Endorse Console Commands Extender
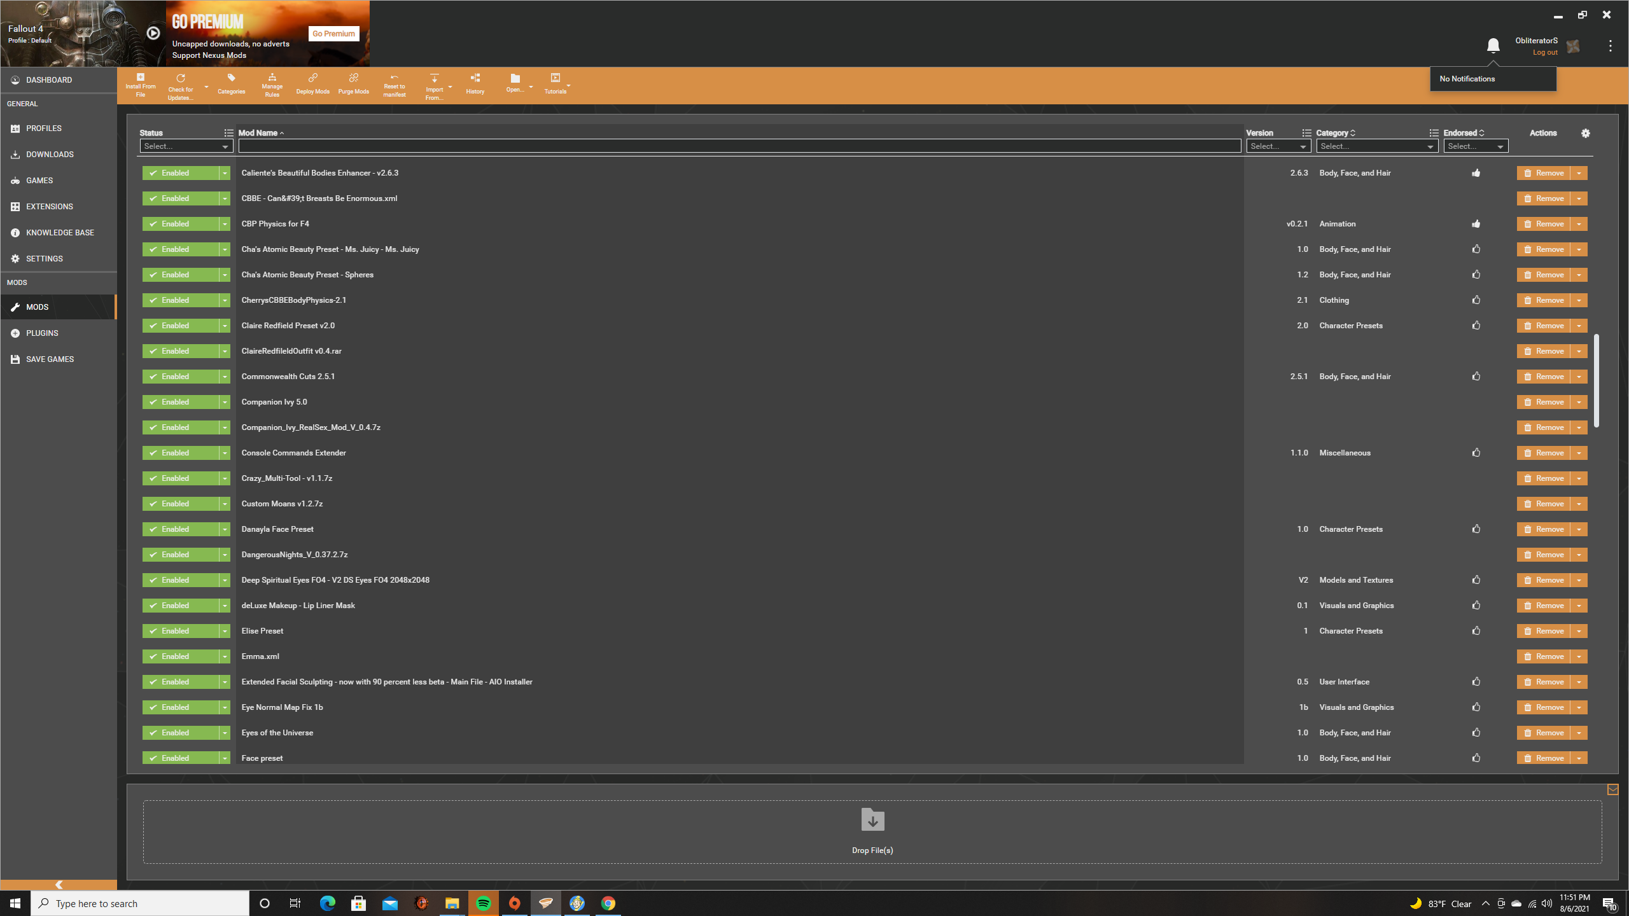The height and width of the screenshot is (916, 1629). coord(1476,453)
